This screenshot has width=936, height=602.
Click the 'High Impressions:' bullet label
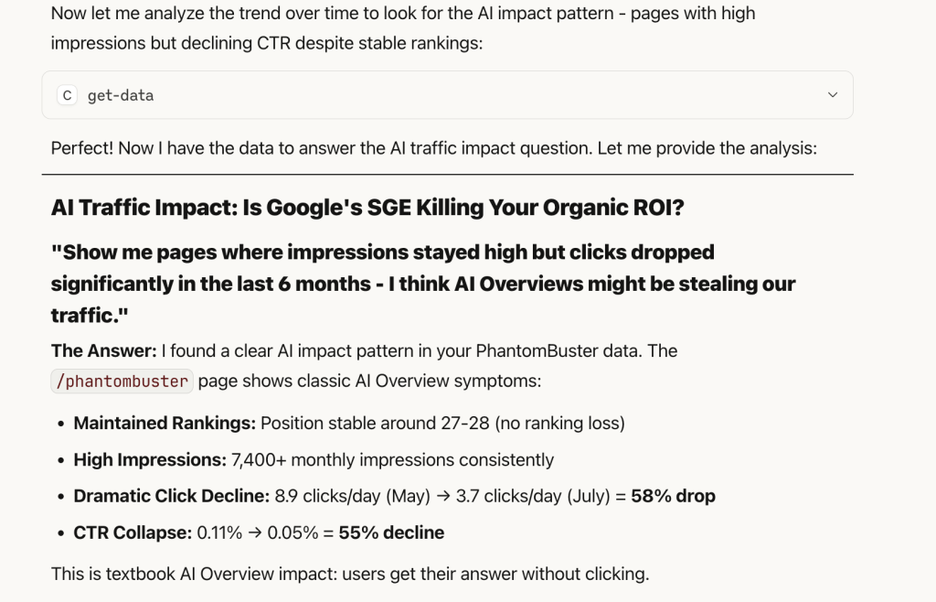(150, 460)
